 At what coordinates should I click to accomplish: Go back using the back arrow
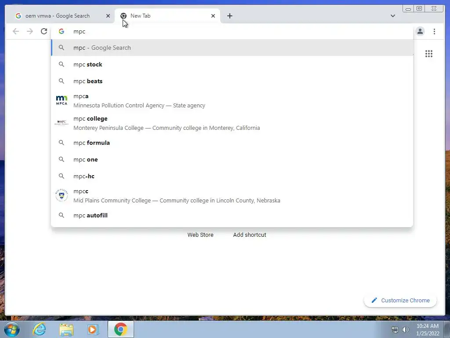[16, 31]
